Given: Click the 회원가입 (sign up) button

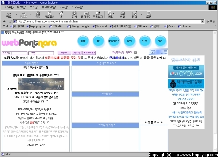Looking at the screenshot, I should pyautogui.click(x=77, y=53).
